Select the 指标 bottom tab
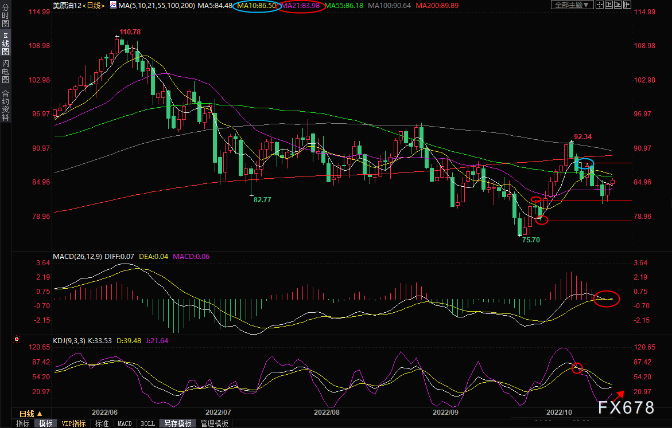Image resolution: width=672 pixels, height=428 pixels. [x=23, y=423]
